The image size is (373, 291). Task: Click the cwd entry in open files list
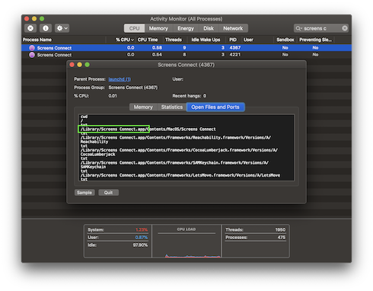84,117
